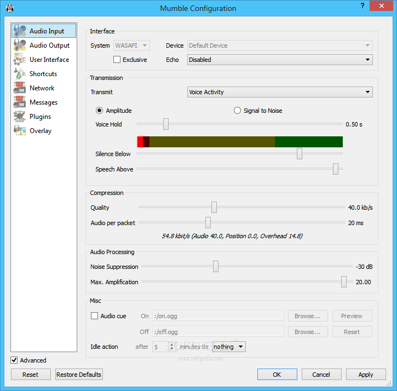Open the System WASAPI dropdown
Viewport: 397px width, 391px height.
(x=131, y=45)
